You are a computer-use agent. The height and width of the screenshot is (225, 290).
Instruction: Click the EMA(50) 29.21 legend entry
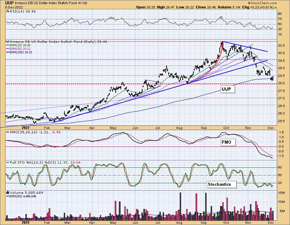(18, 49)
